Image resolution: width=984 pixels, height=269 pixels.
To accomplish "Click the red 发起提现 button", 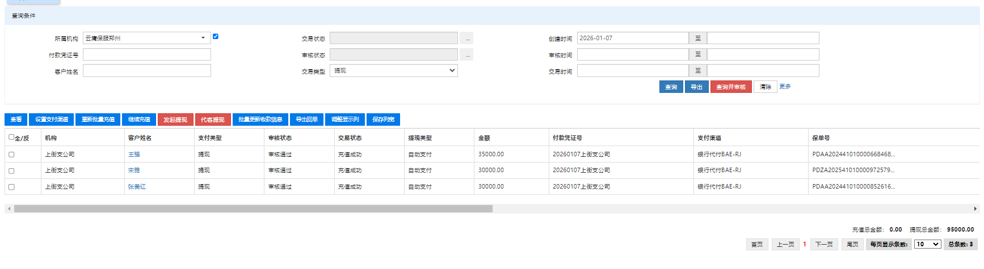I will (x=175, y=119).
